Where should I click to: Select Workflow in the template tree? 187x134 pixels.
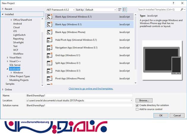point(18,54)
